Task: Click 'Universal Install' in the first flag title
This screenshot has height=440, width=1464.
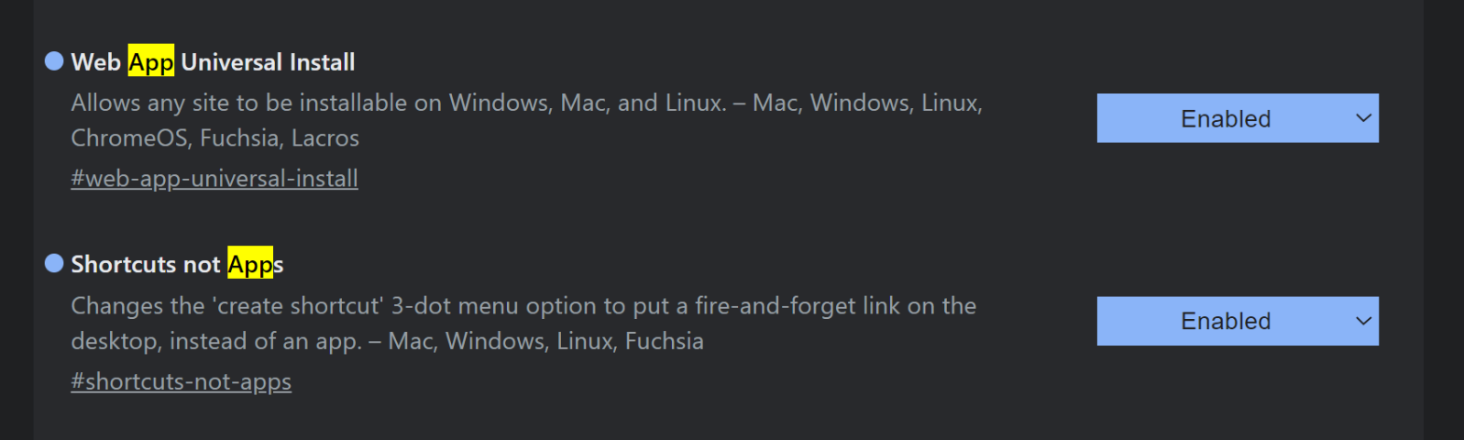Action: point(268,61)
